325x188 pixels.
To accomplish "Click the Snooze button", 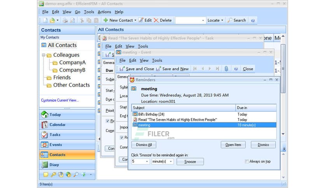I will tap(190, 162).
